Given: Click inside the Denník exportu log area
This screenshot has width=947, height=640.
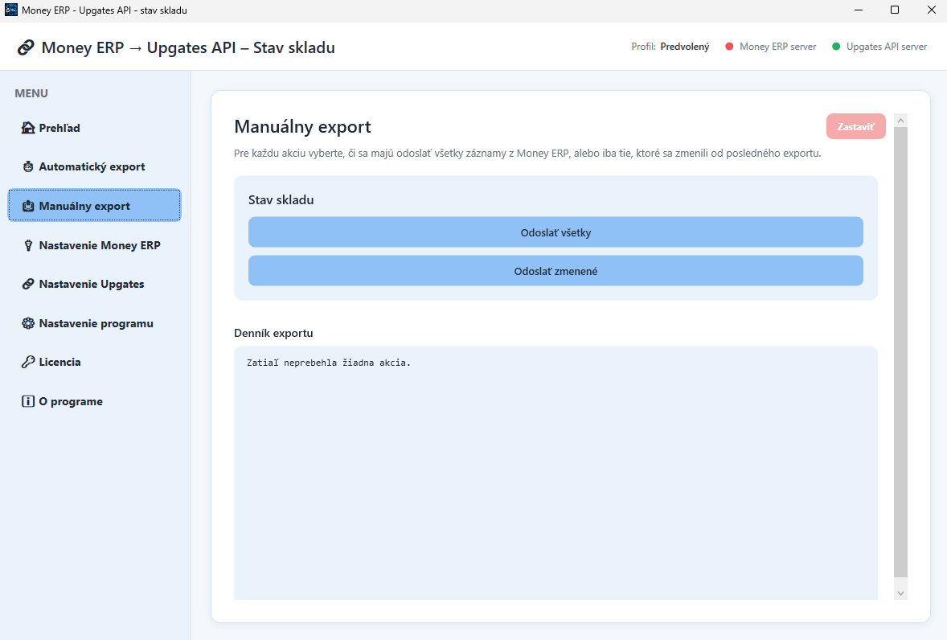Looking at the screenshot, I should point(555,473).
